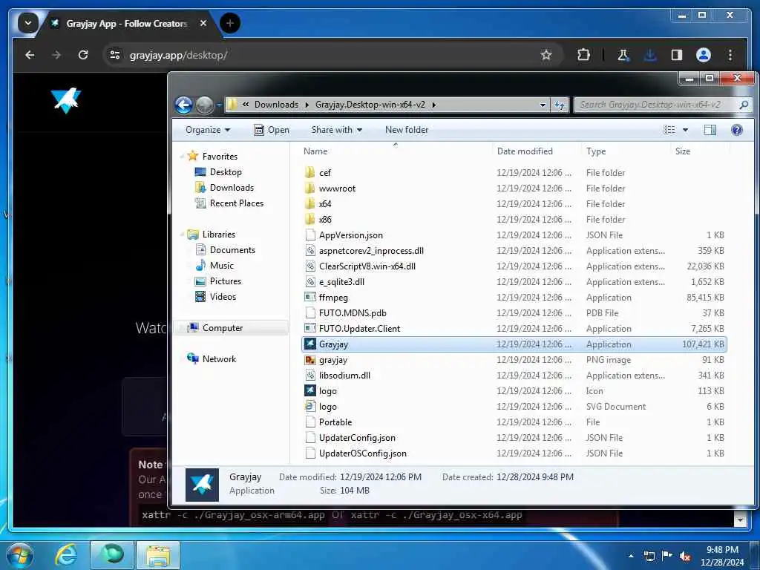Open Recent Places in Favorites
This screenshot has height=570, width=760.
[237, 203]
